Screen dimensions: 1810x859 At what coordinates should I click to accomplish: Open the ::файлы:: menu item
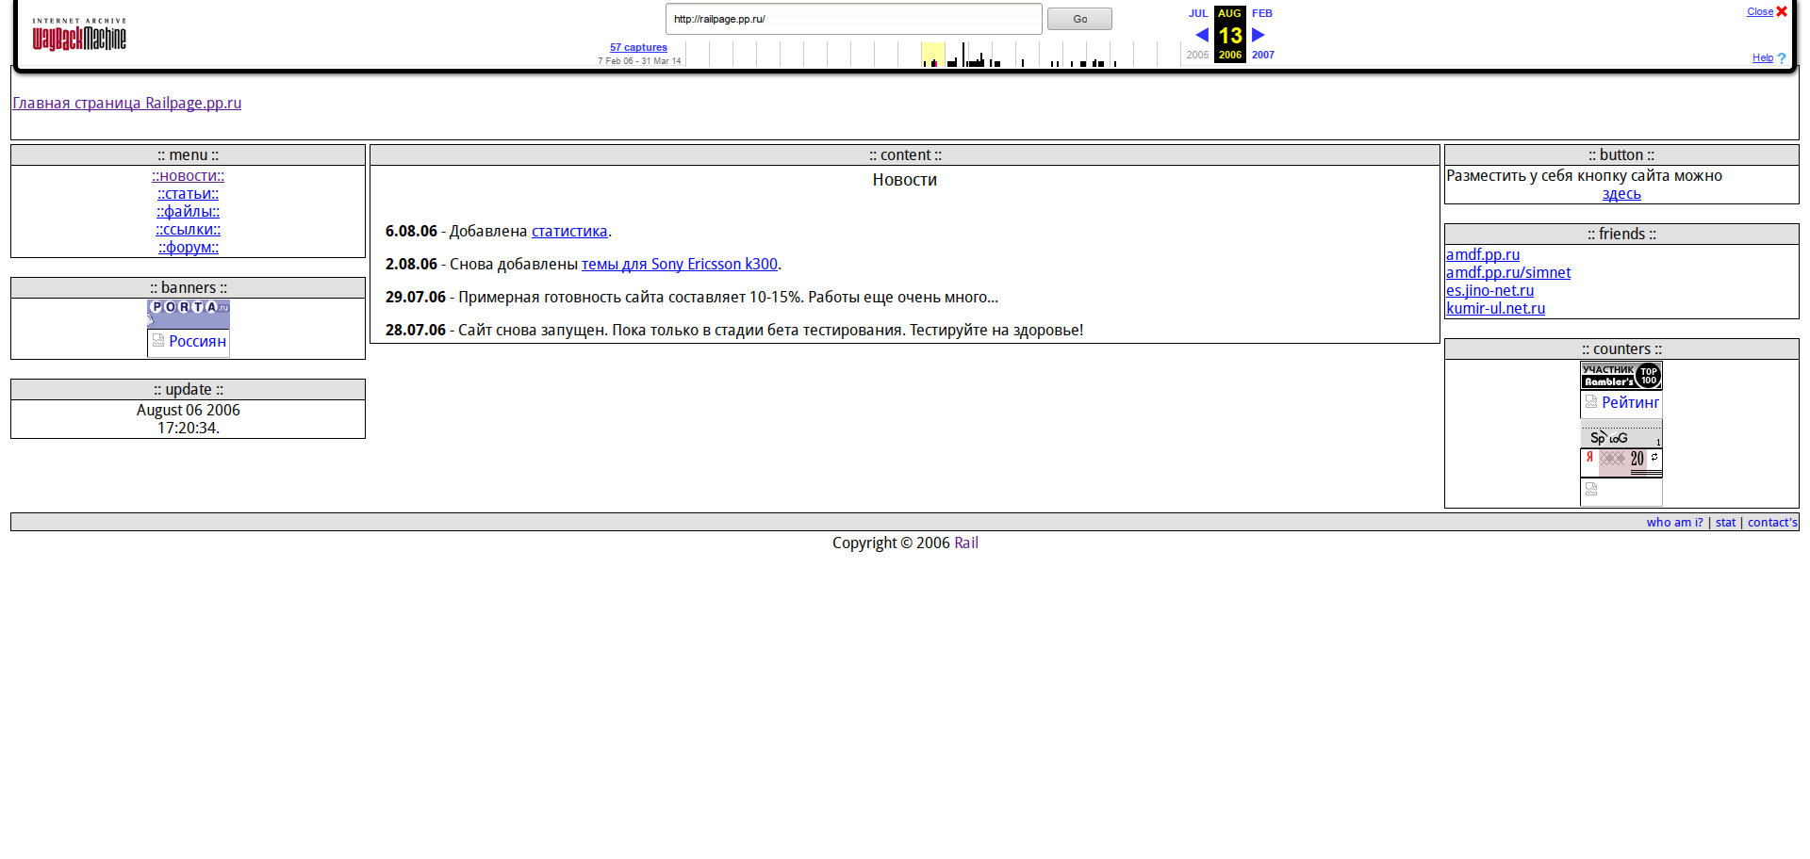[x=189, y=212]
